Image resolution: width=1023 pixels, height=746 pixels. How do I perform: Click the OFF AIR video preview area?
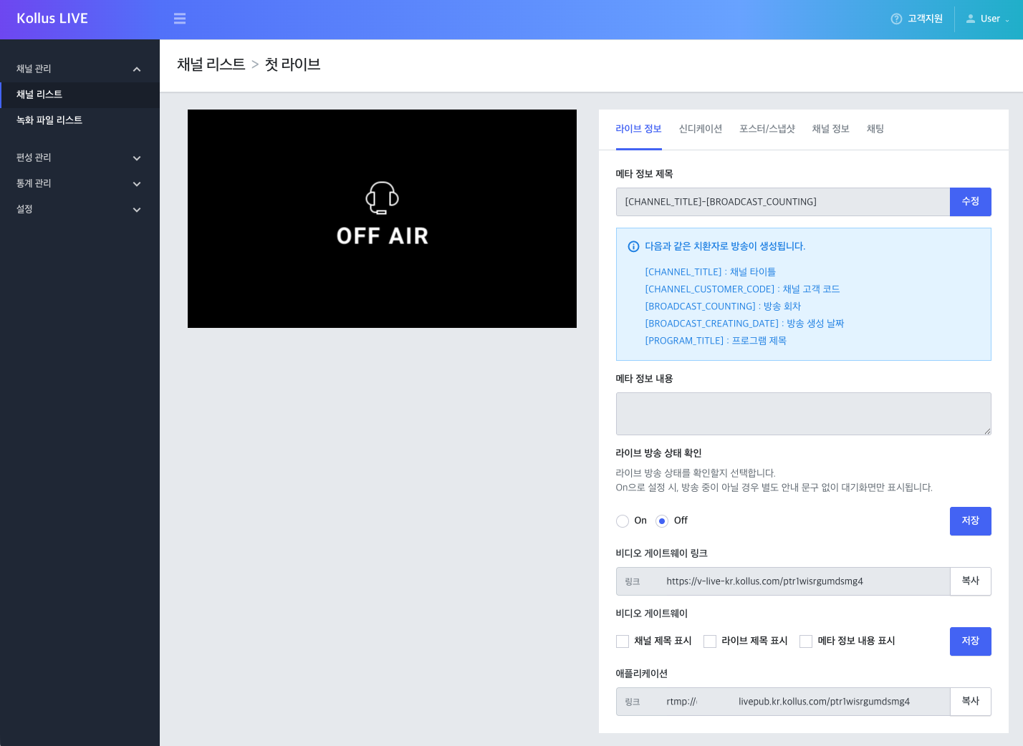coord(382,218)
